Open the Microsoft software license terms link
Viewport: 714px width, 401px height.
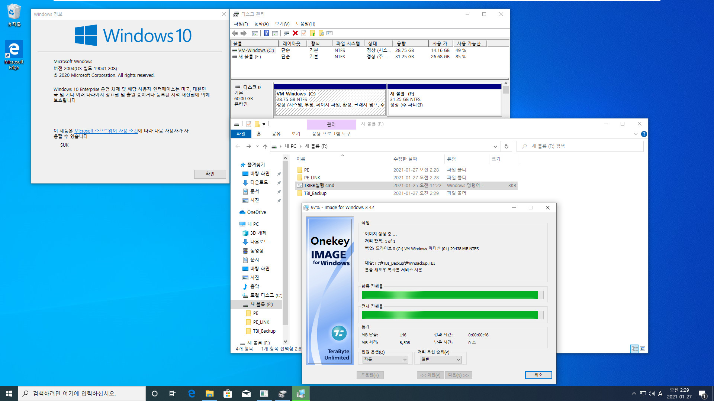click(106, 131)
